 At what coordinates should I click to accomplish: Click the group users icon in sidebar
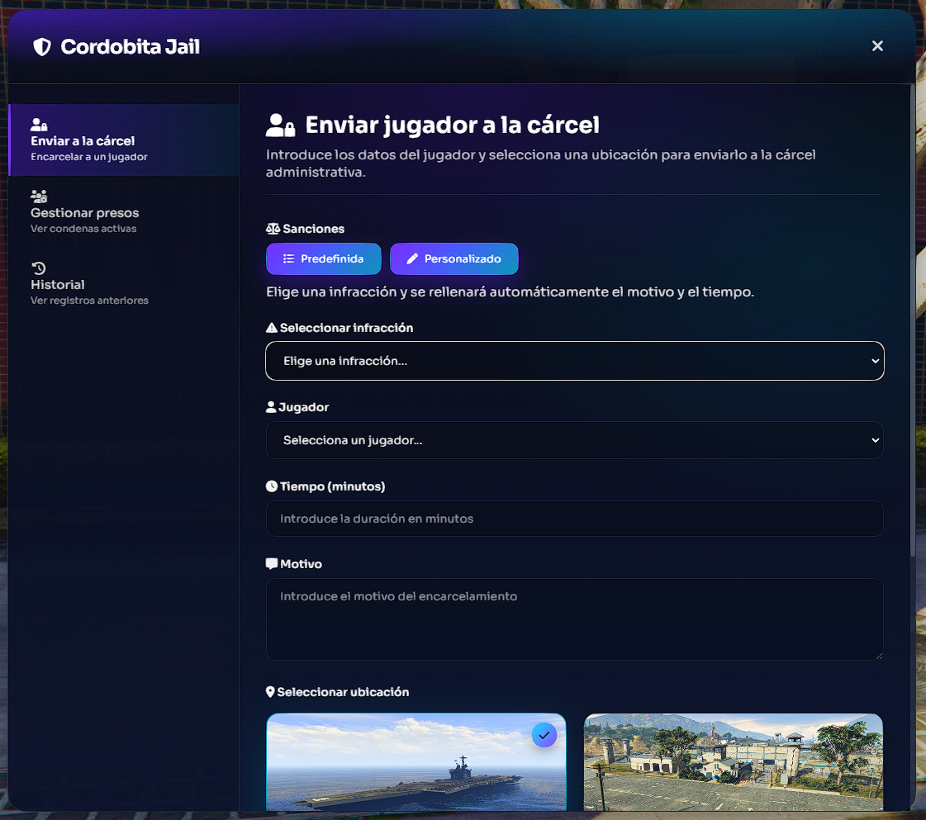(x=39, y=196)
